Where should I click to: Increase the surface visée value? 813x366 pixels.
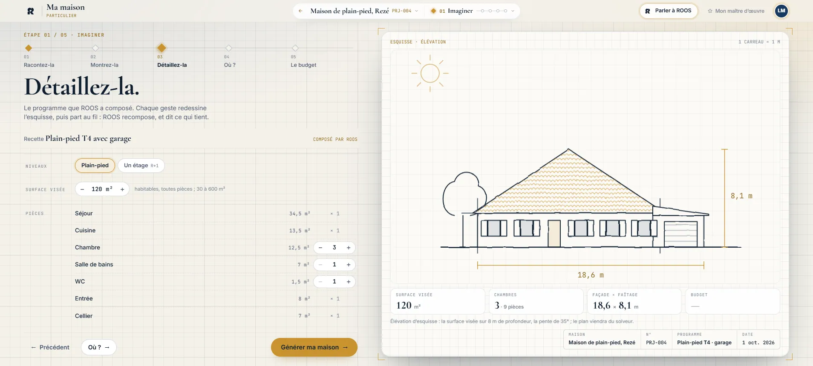point(122,189)
